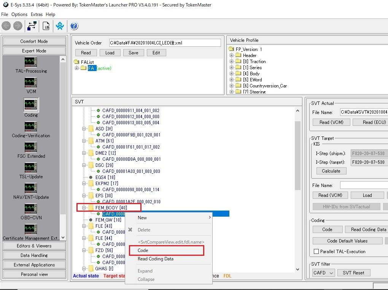Click SVT Actual File Name field

coord(364,112)
